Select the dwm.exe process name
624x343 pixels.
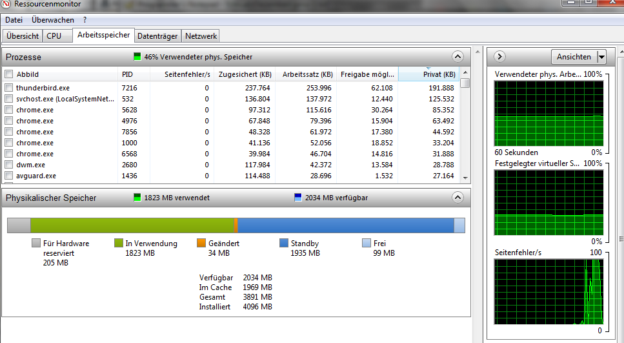coord(30,165)
